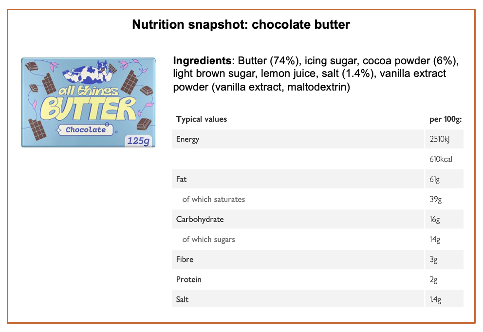Select the Energy row label
This screenshot has width=483, height=332.
[x=187, y=139]
